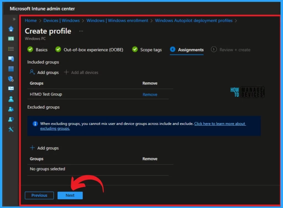
Task: Open the Dashboard chart icon in sidebar
Action: click(11, 38)
